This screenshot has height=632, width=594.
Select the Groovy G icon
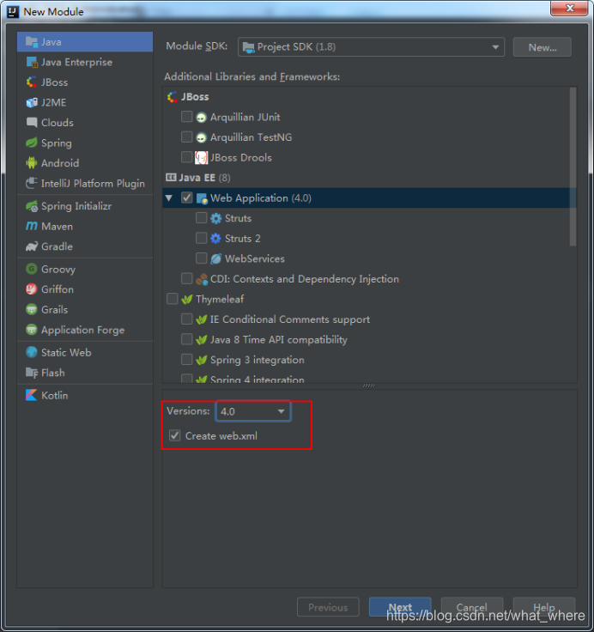tap(32, 269)
